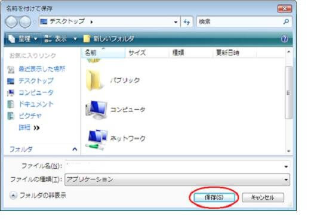Open 最近表示した場所 link

coord(42,69)
